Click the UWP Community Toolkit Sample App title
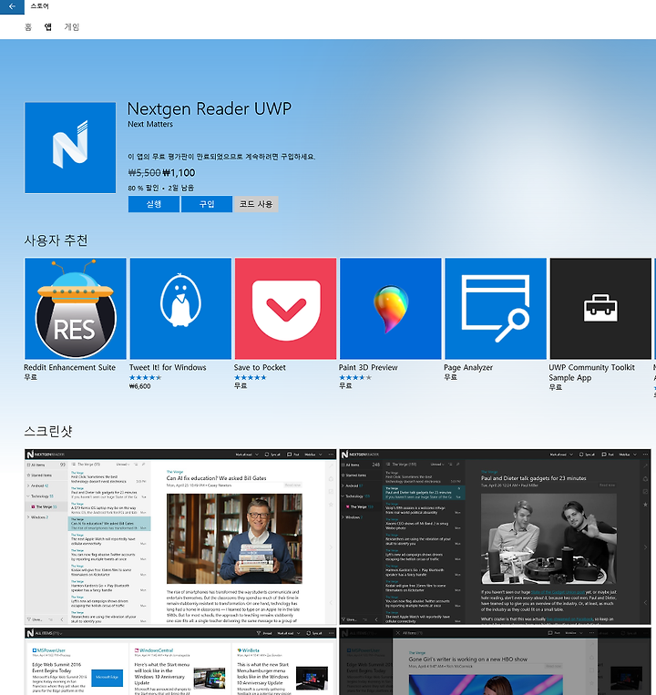 591,373
